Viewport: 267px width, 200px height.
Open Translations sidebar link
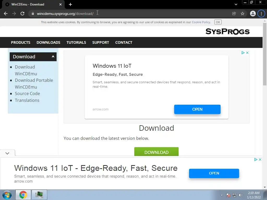pos(27,100)
